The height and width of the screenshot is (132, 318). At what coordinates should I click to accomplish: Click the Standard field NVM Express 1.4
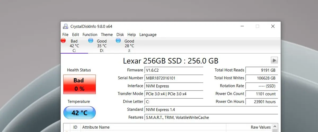211,109
